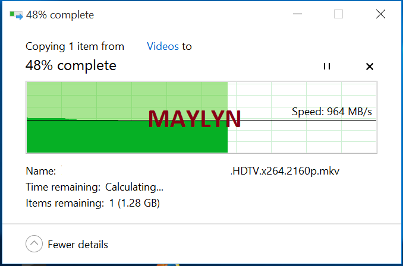This screenshot has width=403, height=266.
Task: Collapse details using the circled chevron icon
Action: click(x=34, y=243)
